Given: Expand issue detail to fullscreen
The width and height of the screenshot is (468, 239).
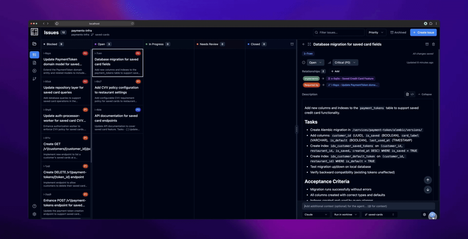Looking at the screenshot, I should [309, 44].
